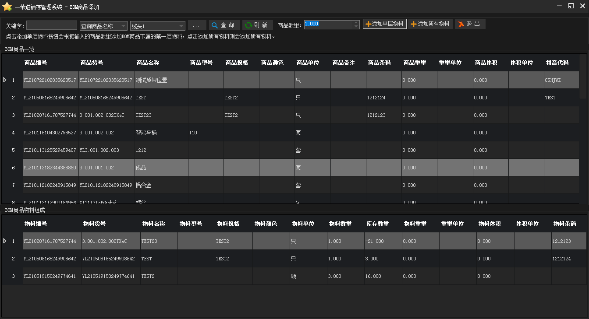Click 添加单层物料 button
The width and height of the screenshot is (589, 319).
click(x=384, y=24)
